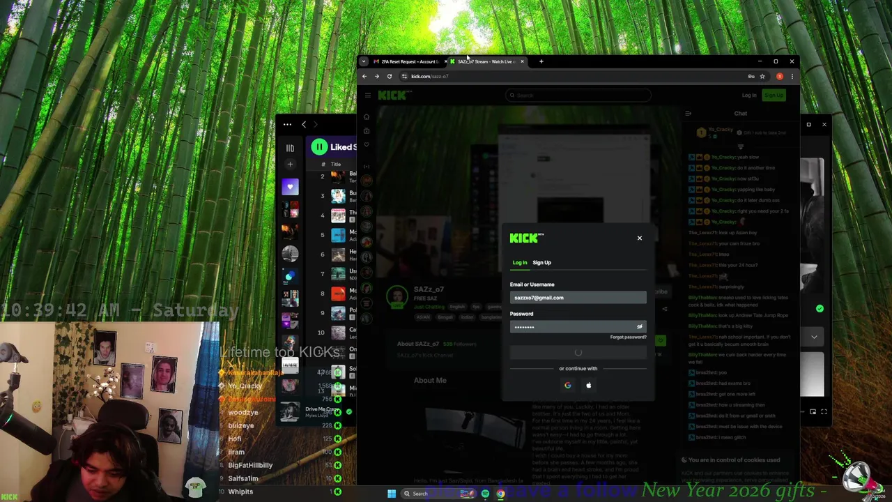Switch to the Log In tab
Image resolution: width=892 pixels, height=502 pixels.
tap(520, 263)
